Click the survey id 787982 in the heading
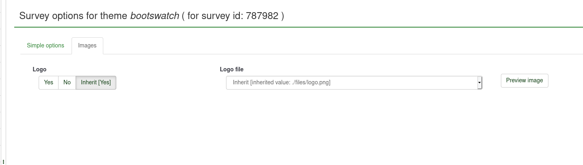 (262, 16)
